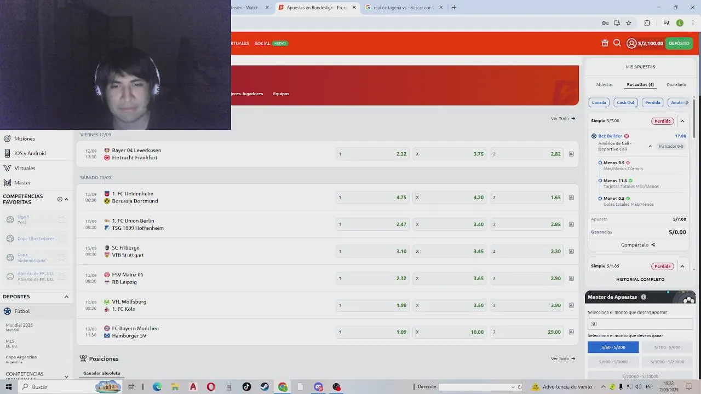Click the bet amount input field showing 30
The image size is (701, 394).
coord(640,324)
